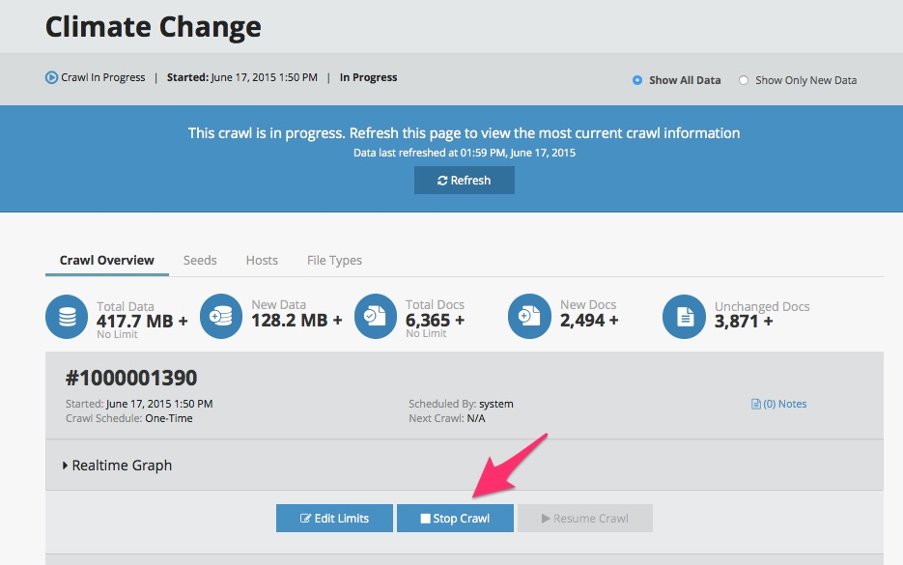Click the Stop Crawl button
903x565 pixels.
(x=455, y=519)
